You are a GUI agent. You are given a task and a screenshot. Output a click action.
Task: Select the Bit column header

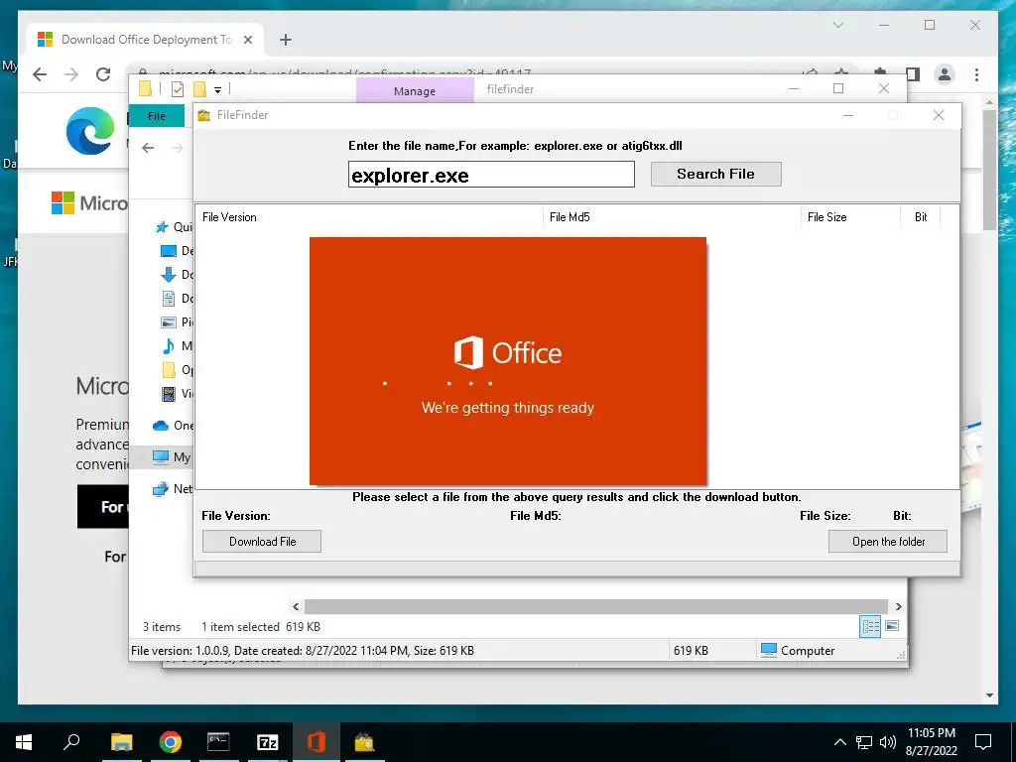[x=920, y=217]
